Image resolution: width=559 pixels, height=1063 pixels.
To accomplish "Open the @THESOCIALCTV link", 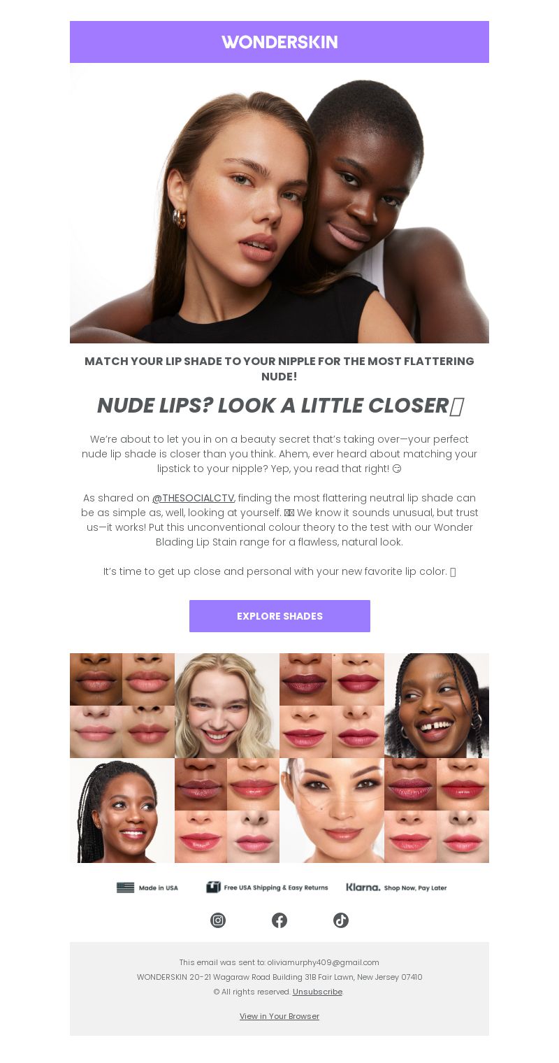I will pos(193,498).
